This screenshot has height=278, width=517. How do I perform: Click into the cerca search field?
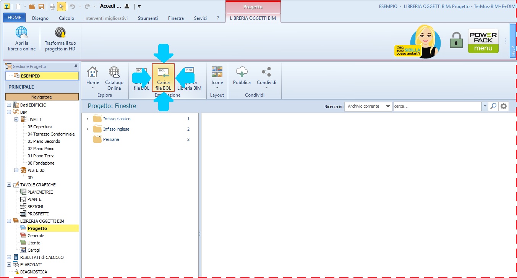click(437, 106)
